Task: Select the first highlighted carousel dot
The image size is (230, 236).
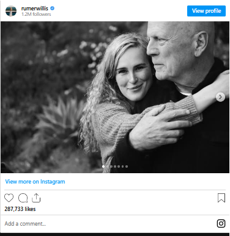Action: point(103,166)
